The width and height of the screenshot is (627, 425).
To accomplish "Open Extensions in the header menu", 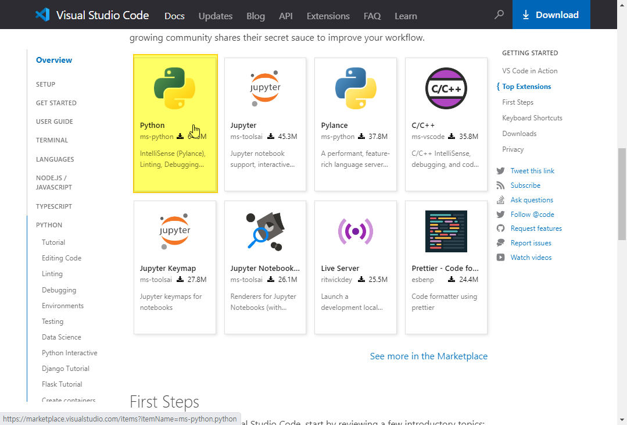I will pyautogui.click(x=328, y=16).
